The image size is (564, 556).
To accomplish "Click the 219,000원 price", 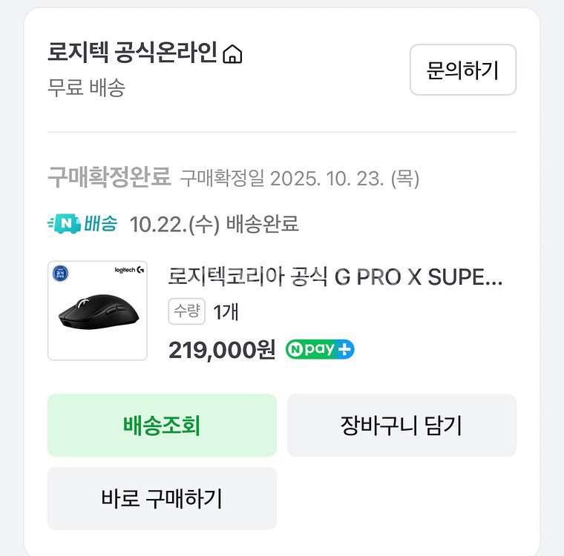I will (x=222, y=349).
